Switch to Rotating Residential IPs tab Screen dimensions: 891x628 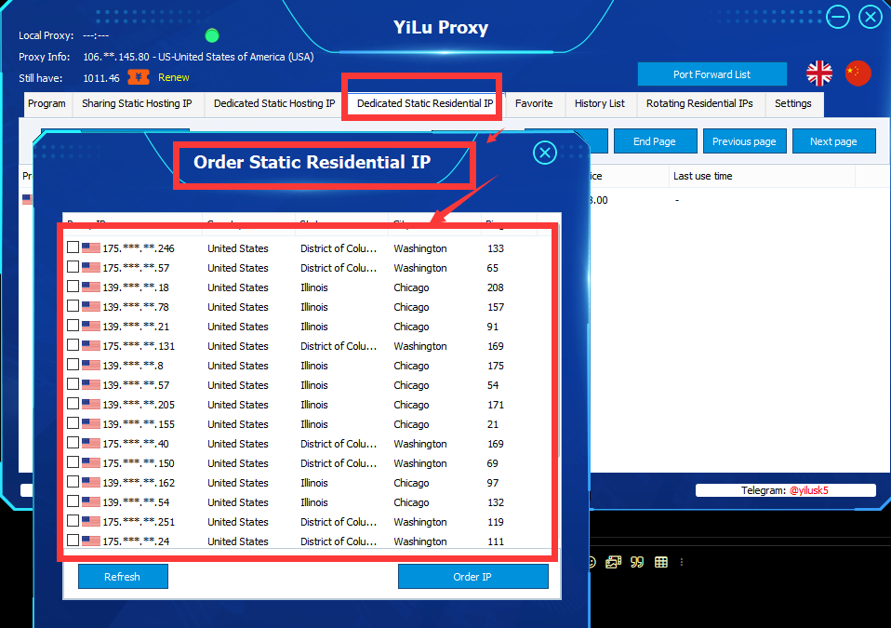click(699, 104)
